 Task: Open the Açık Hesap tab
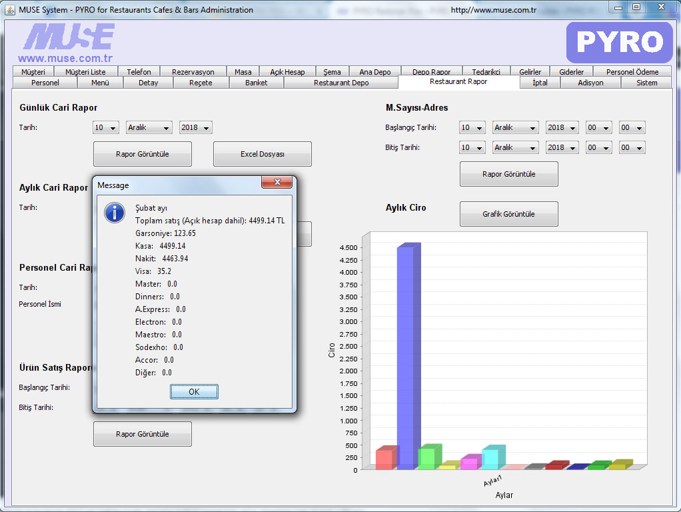pos(287,72)
